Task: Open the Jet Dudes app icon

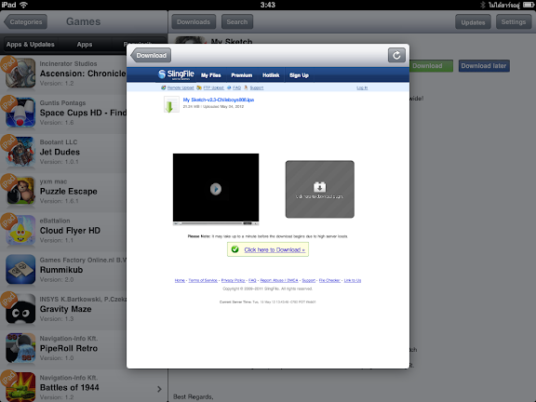Action: pyautogui.click(x=20, y=152)
